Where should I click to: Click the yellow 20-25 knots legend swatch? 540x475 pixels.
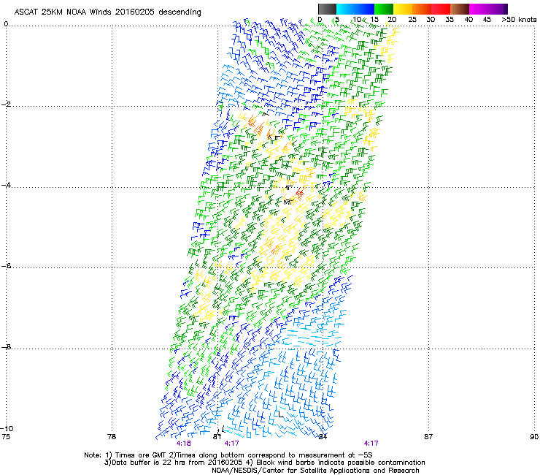click(403, 9)
